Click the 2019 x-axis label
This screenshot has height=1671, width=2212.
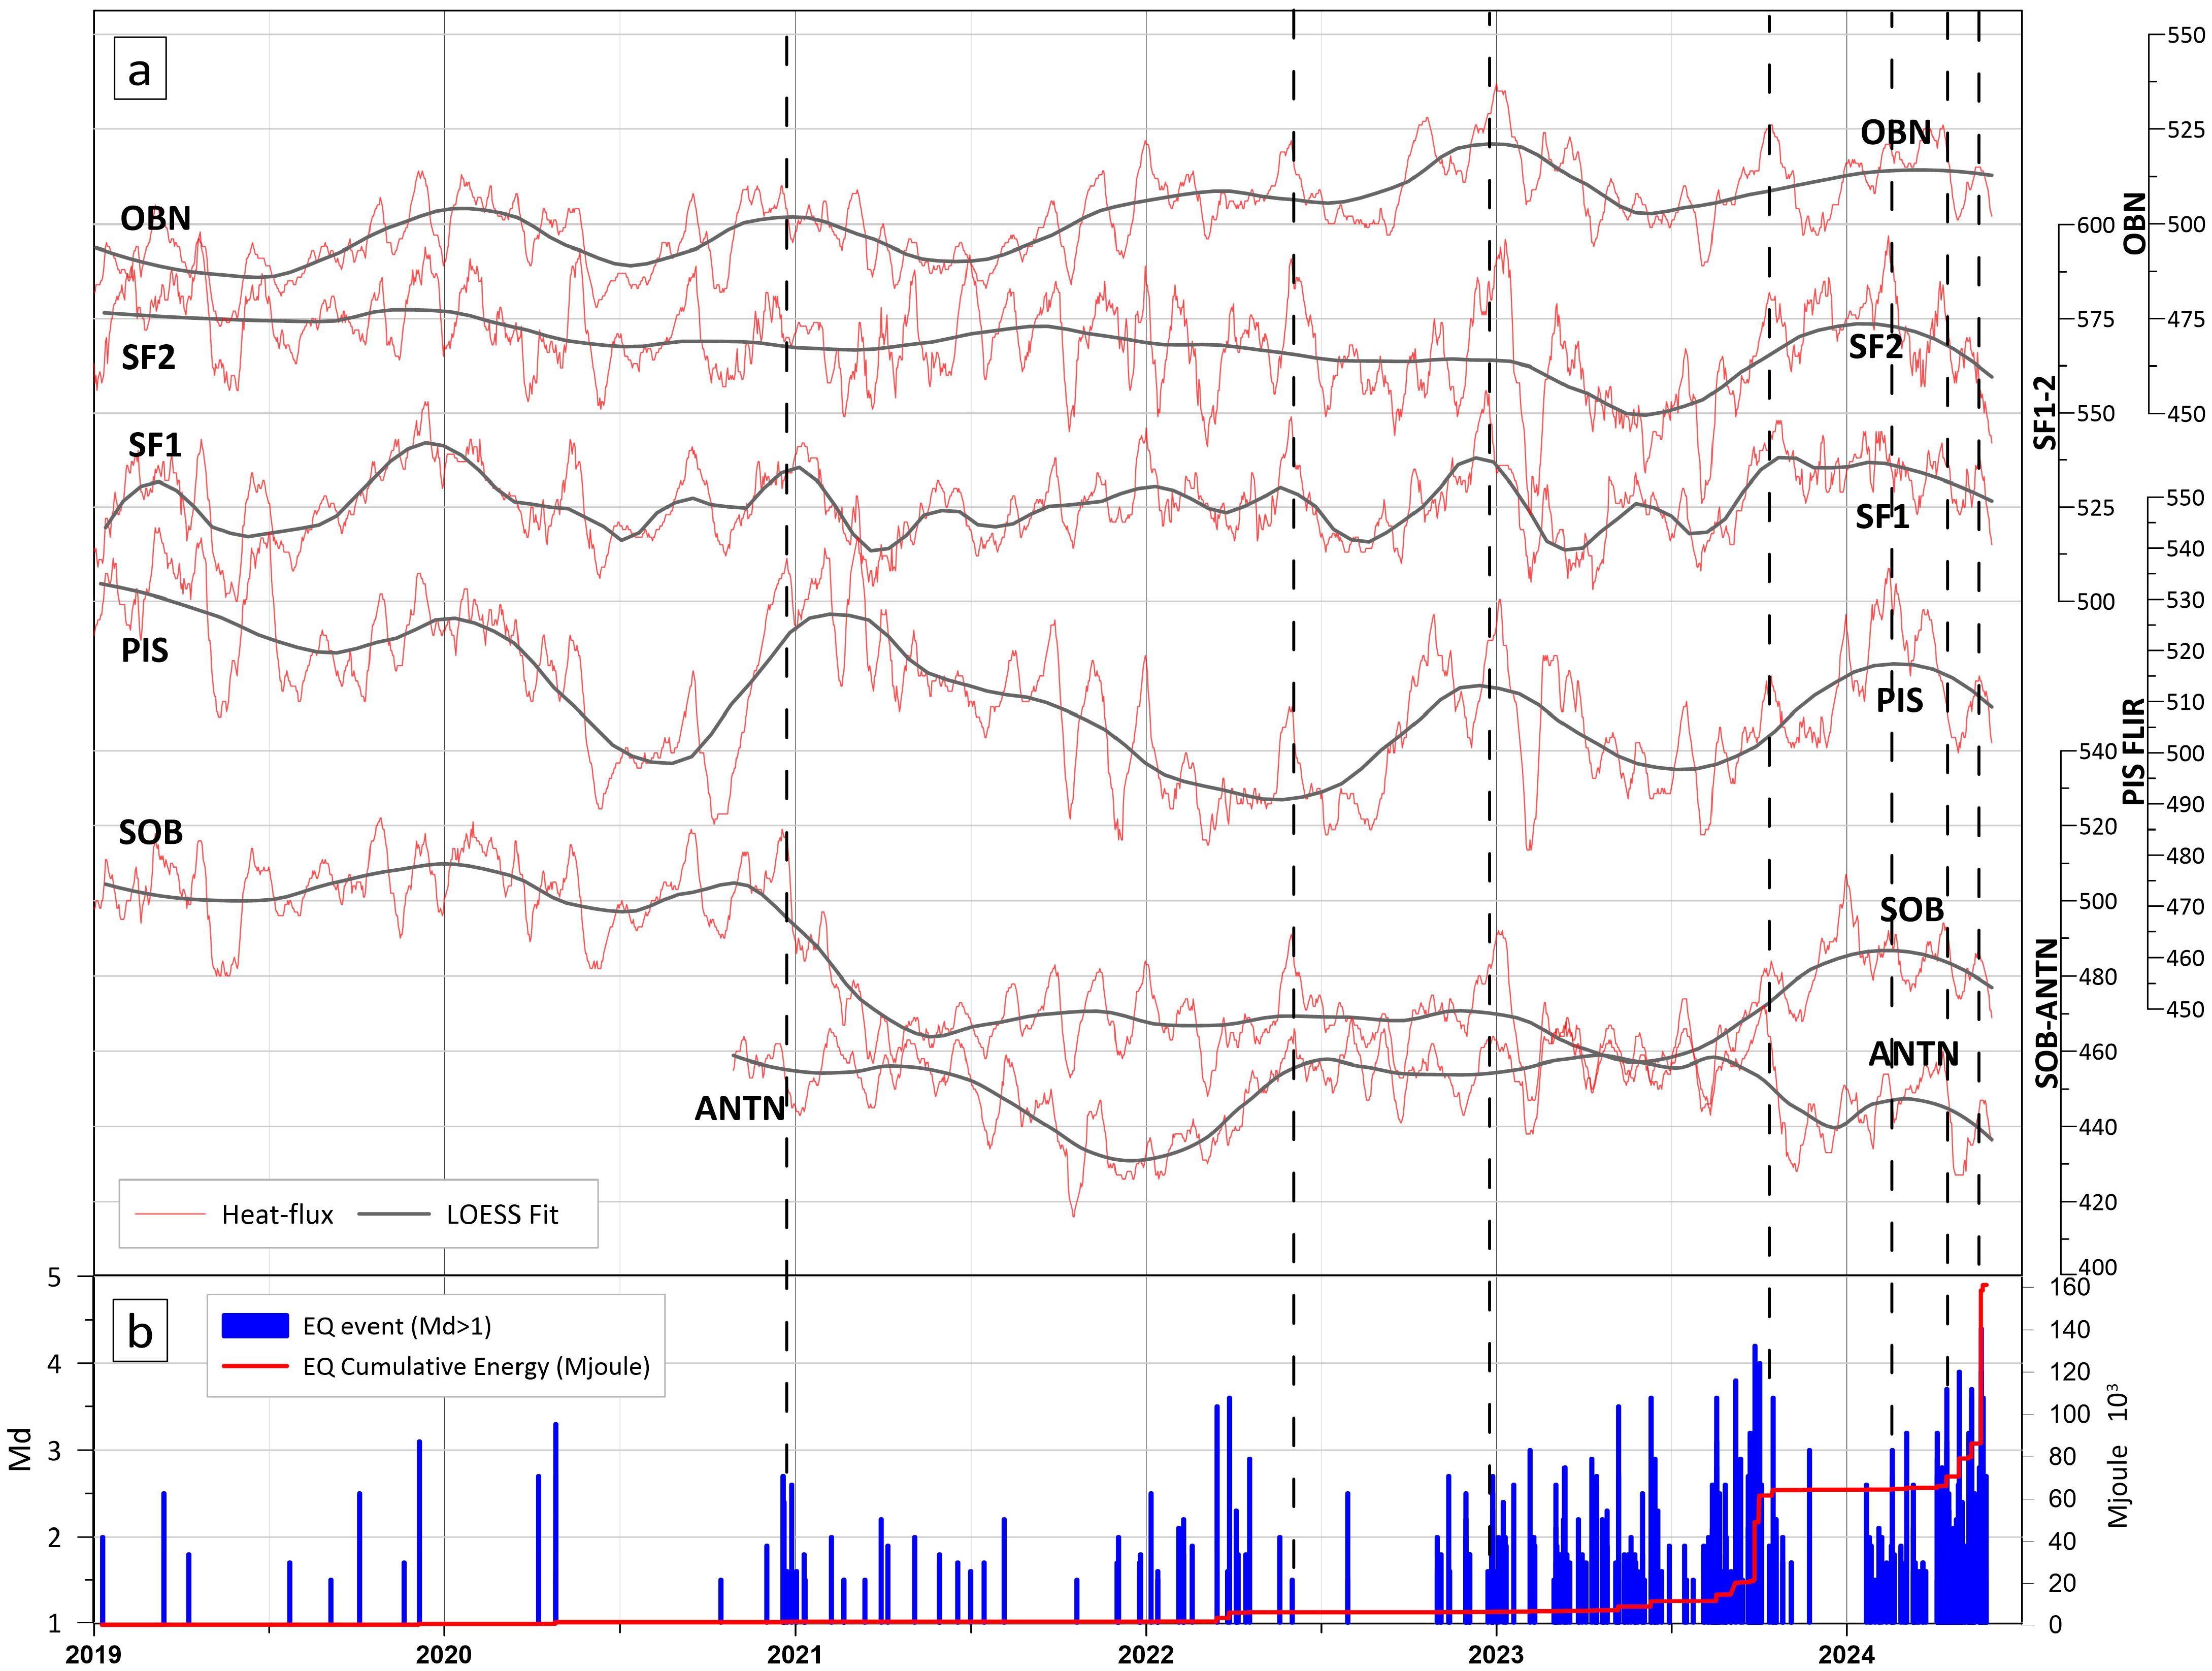93,1655
